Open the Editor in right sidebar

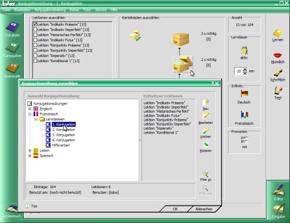(278, 192)
